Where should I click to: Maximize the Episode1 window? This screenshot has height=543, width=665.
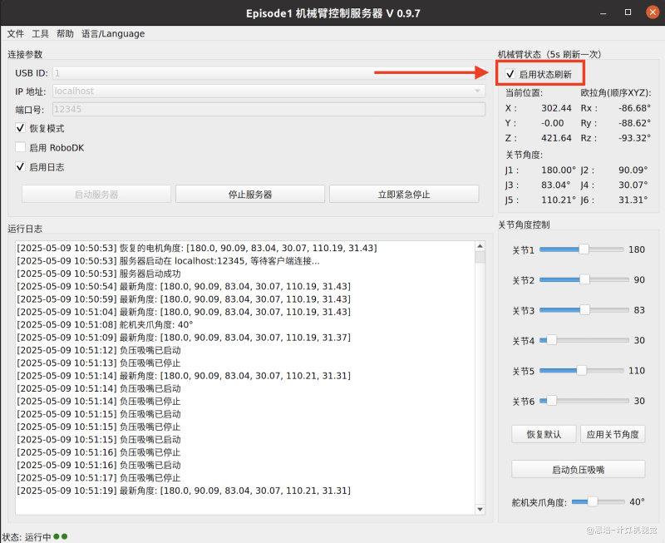(x=628, y=12)
